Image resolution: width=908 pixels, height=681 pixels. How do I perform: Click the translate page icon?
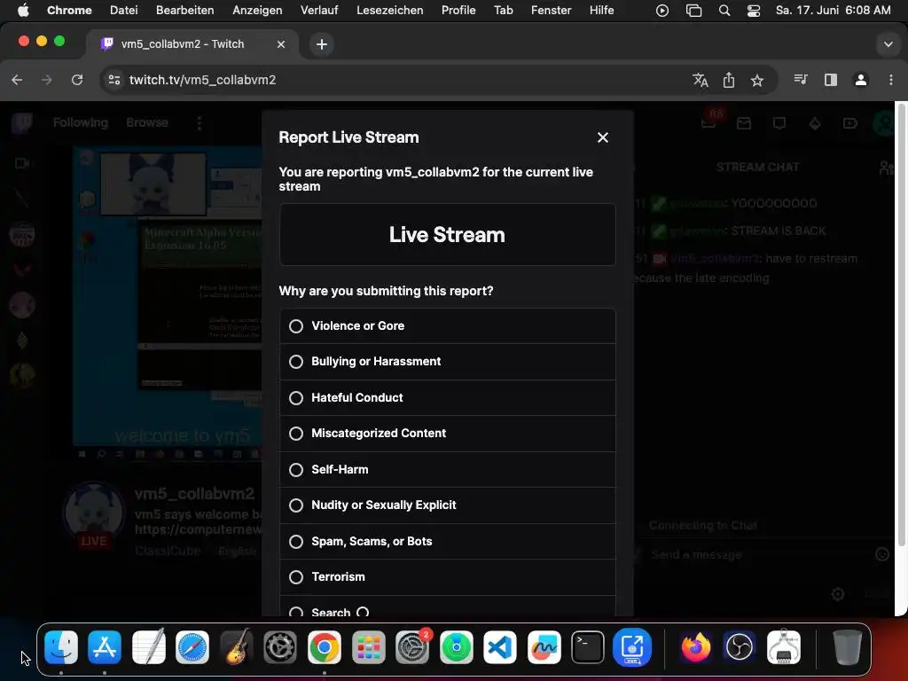tap(701, 80)
